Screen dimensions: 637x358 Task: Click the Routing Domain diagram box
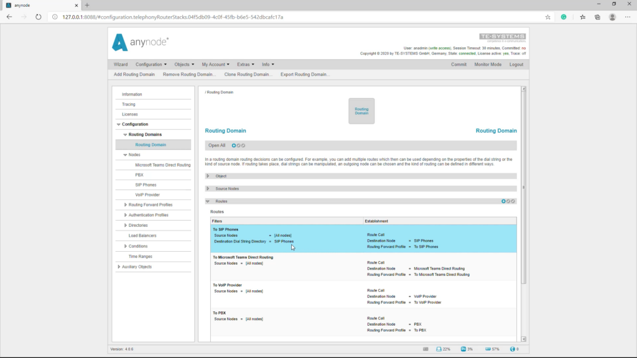[x=361, y=111]
